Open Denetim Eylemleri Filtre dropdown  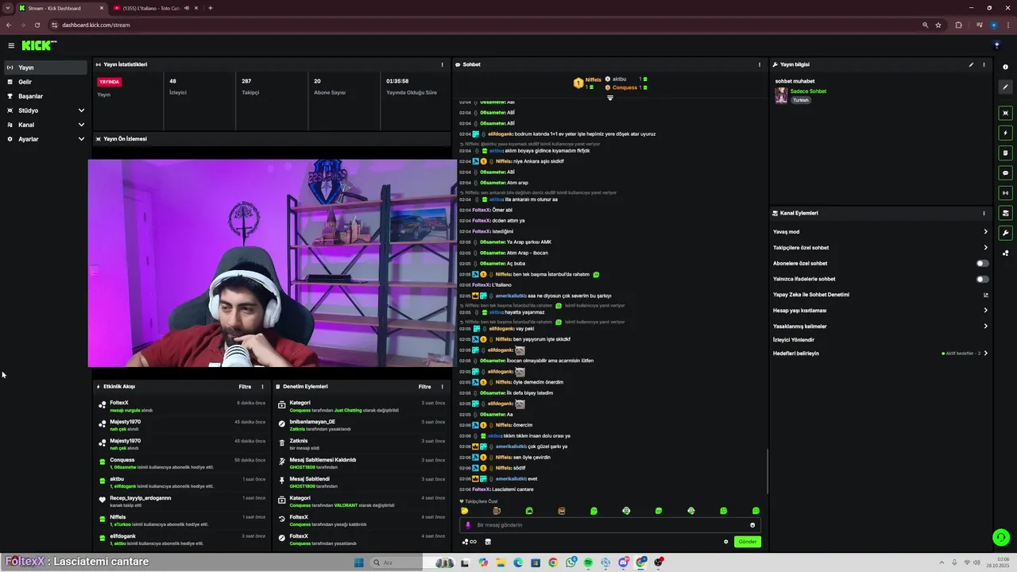tap(425, 387)
